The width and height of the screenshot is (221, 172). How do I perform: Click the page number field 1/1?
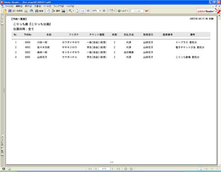click(104, 169)
